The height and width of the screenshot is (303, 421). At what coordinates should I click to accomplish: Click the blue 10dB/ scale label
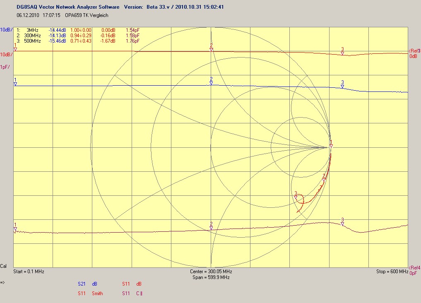[6, 30]
